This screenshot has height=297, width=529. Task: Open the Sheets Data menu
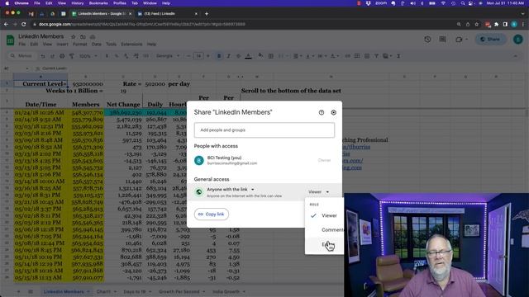point(96,44)
